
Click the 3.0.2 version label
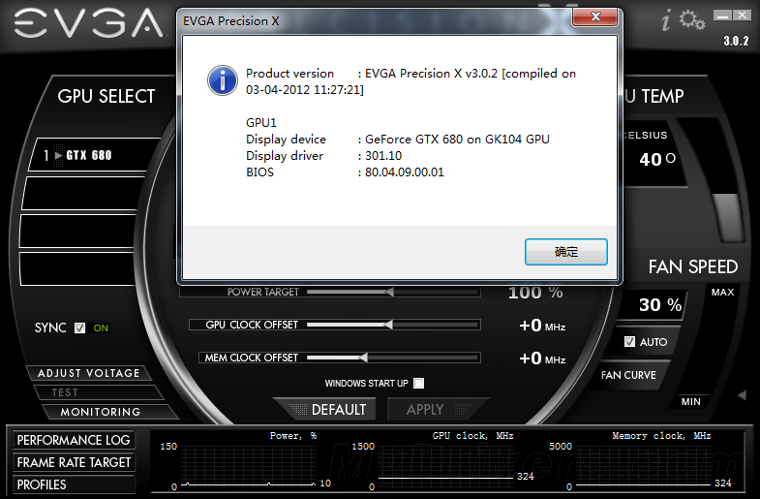click(736, 41)
